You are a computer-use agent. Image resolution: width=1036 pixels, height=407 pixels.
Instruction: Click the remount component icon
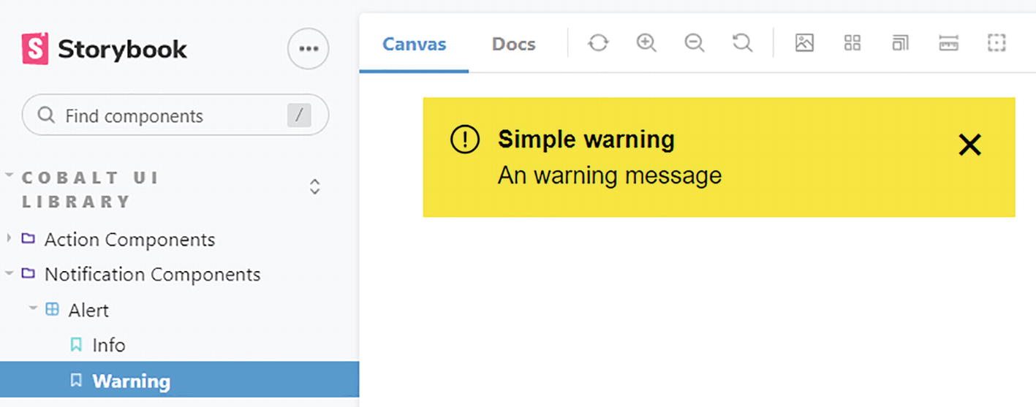(598, 44)
